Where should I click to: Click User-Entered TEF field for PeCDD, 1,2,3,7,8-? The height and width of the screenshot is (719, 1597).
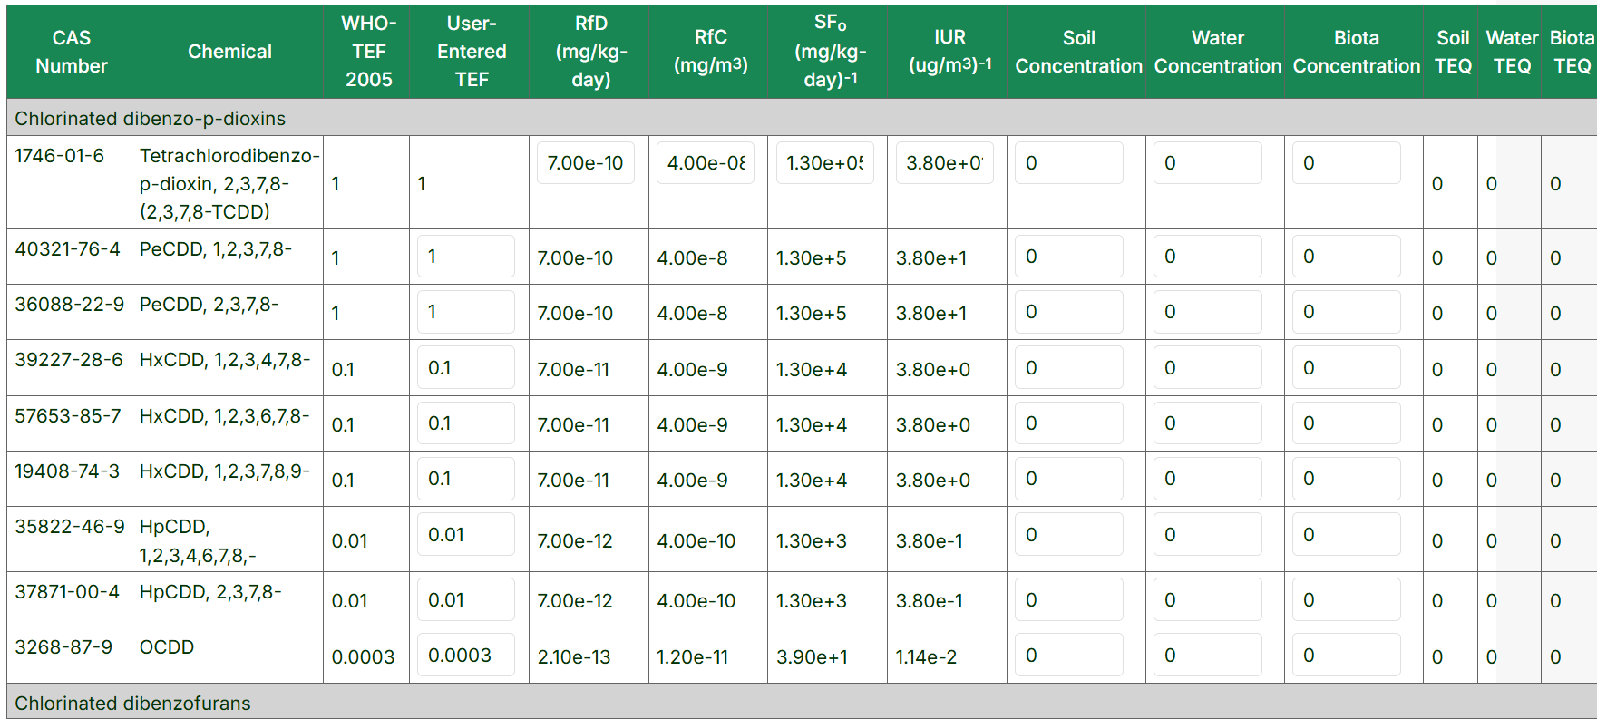point(465,257)
